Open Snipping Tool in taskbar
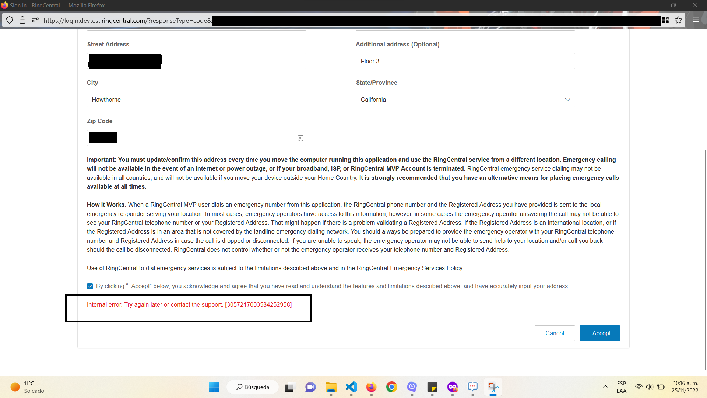This screenshot has width=707, height=398. coord(493,387)
